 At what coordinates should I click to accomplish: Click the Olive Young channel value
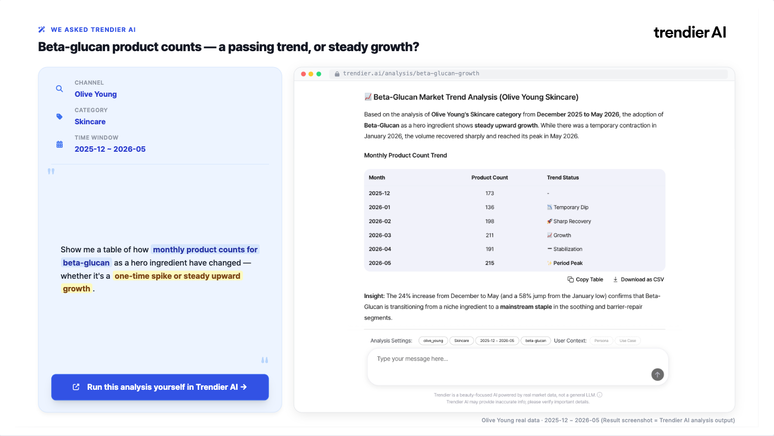point(96,94)
